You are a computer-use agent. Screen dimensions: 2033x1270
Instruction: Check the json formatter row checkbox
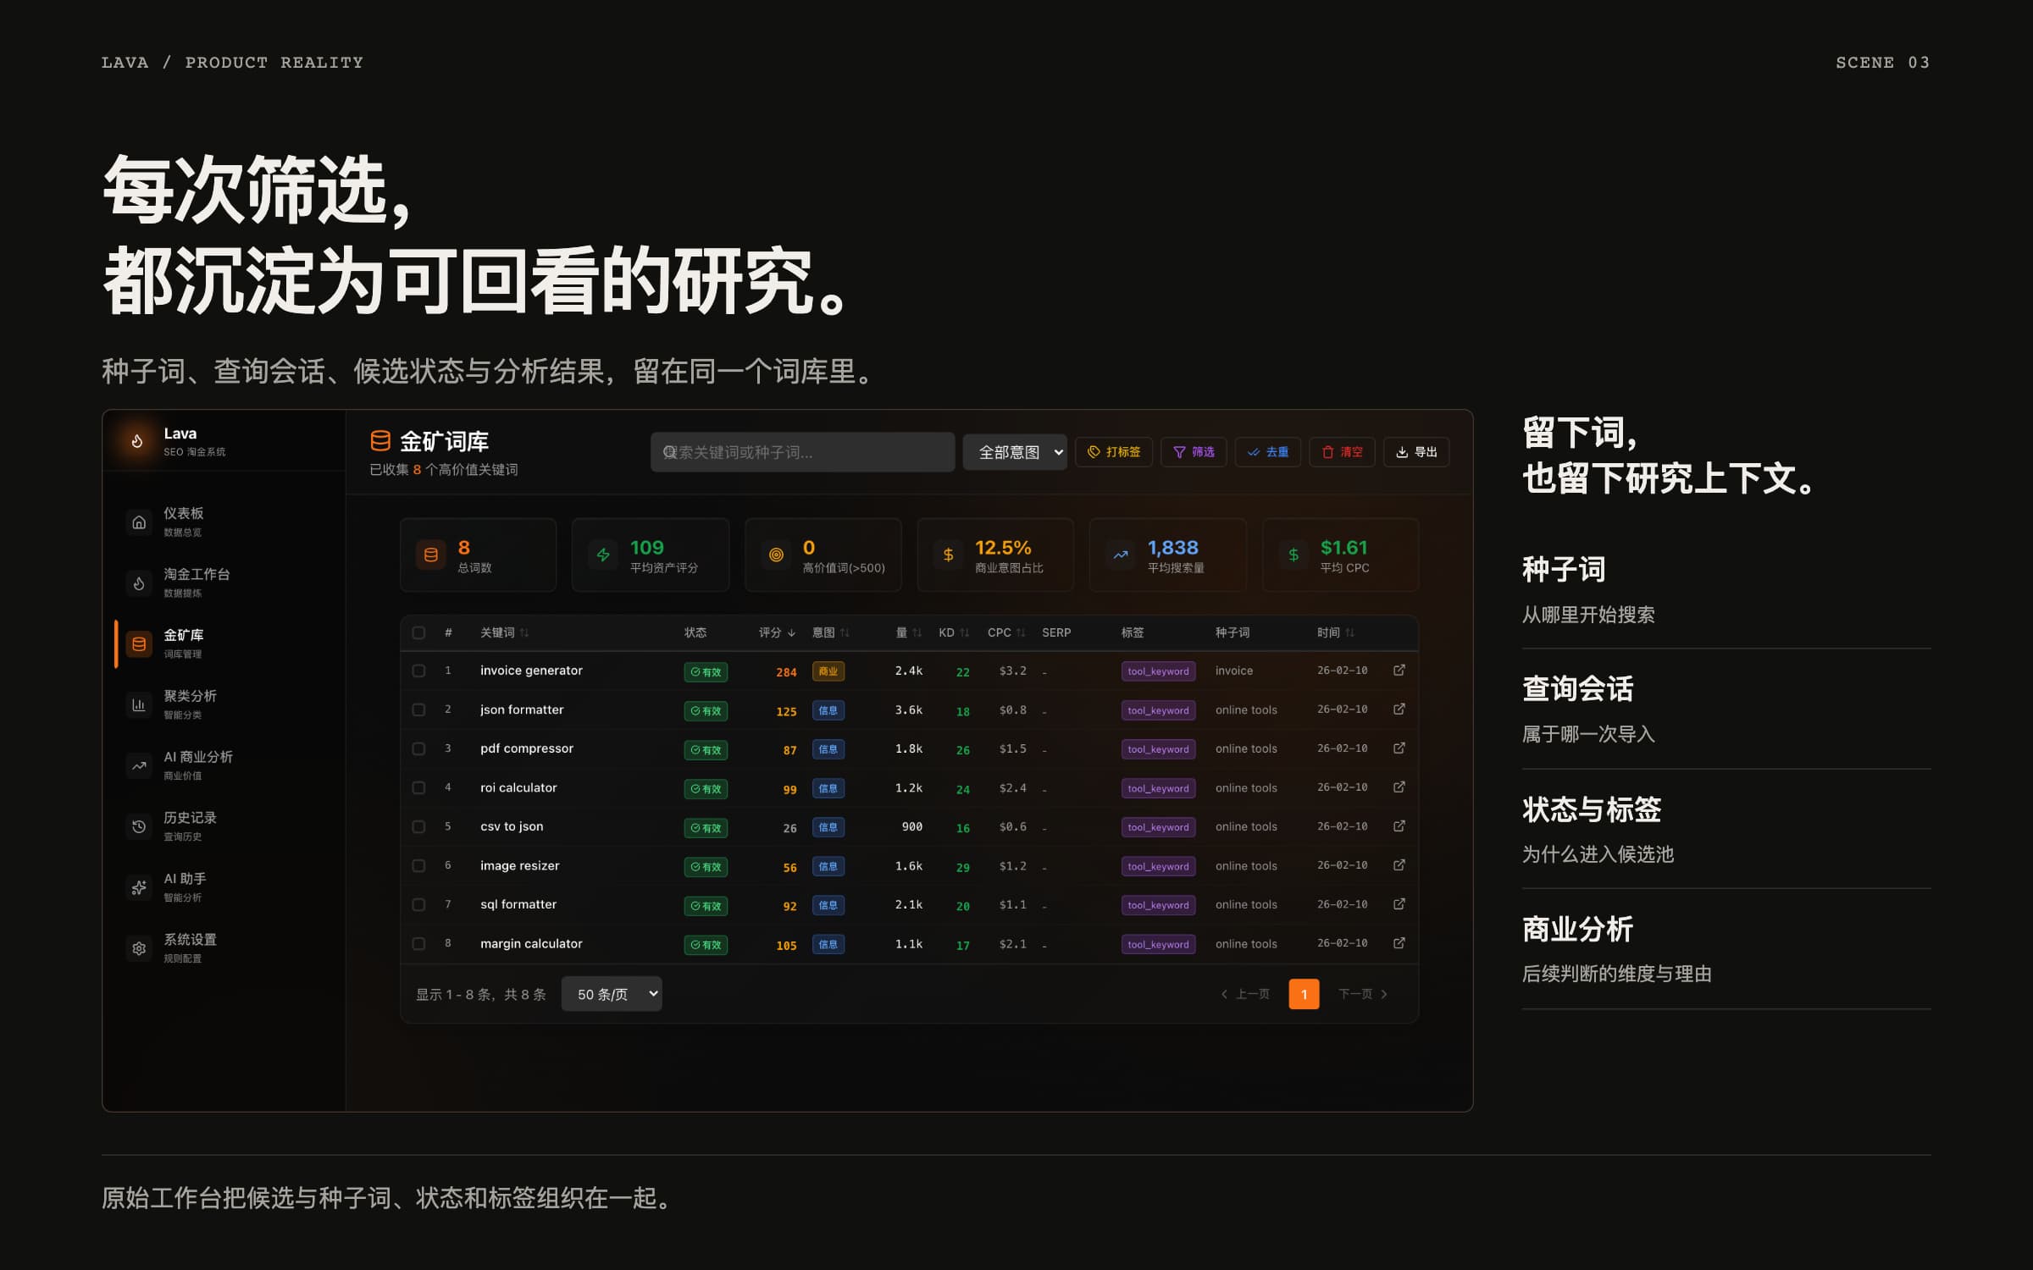[418, 710]
